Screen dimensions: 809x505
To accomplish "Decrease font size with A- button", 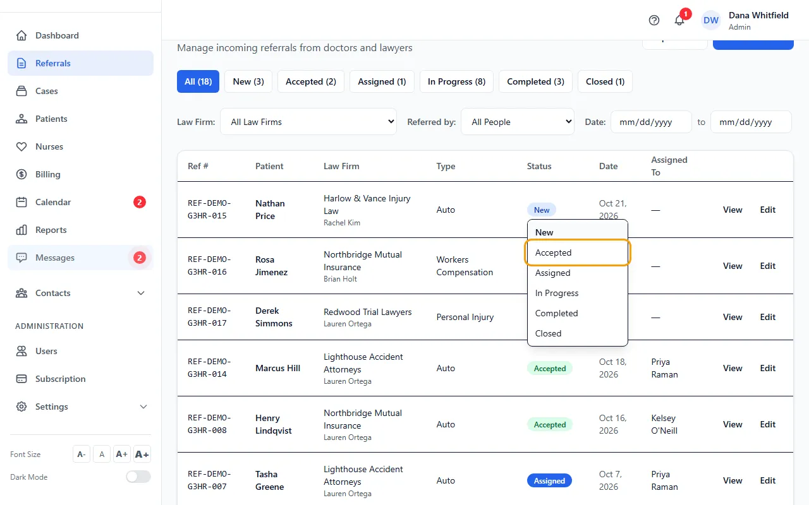I will point(82,454).
